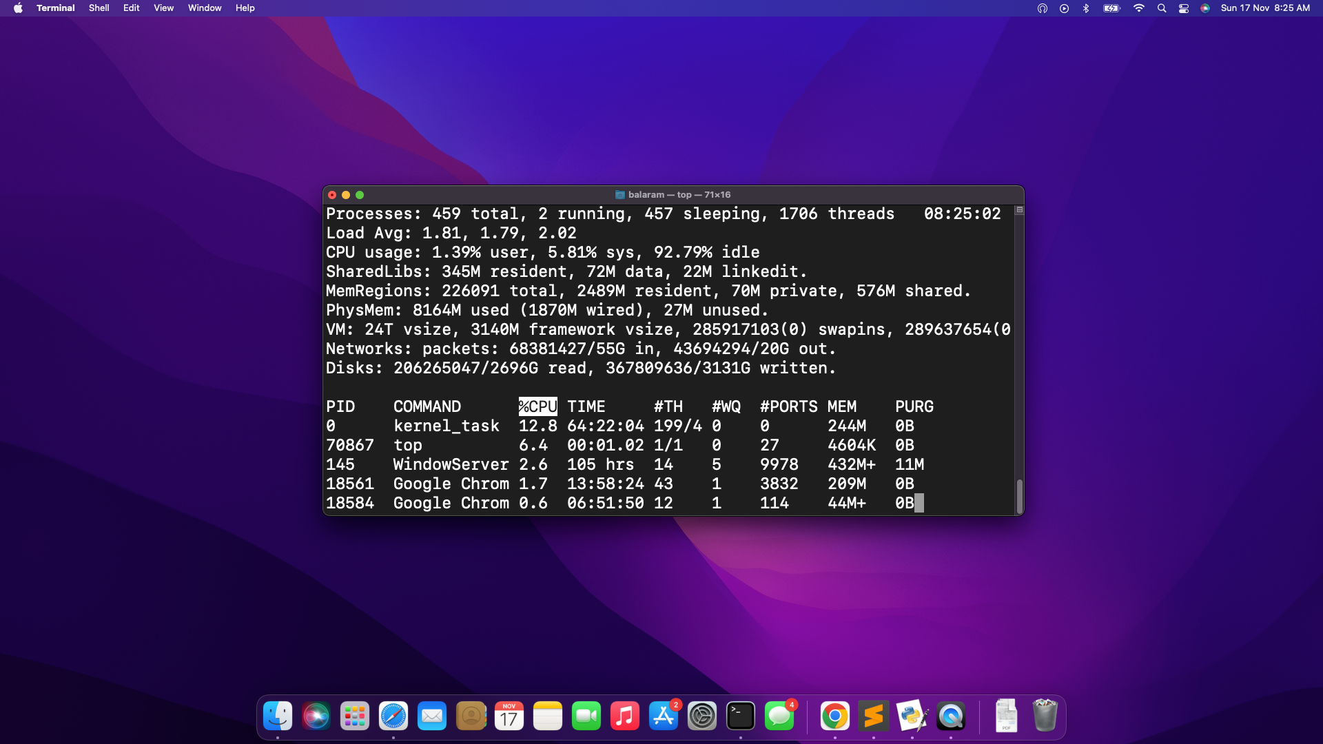The width and height of the screenshot is (1323, 744).
Task: Click the highlighted %CPU column header
Action: tap(537, 406)
